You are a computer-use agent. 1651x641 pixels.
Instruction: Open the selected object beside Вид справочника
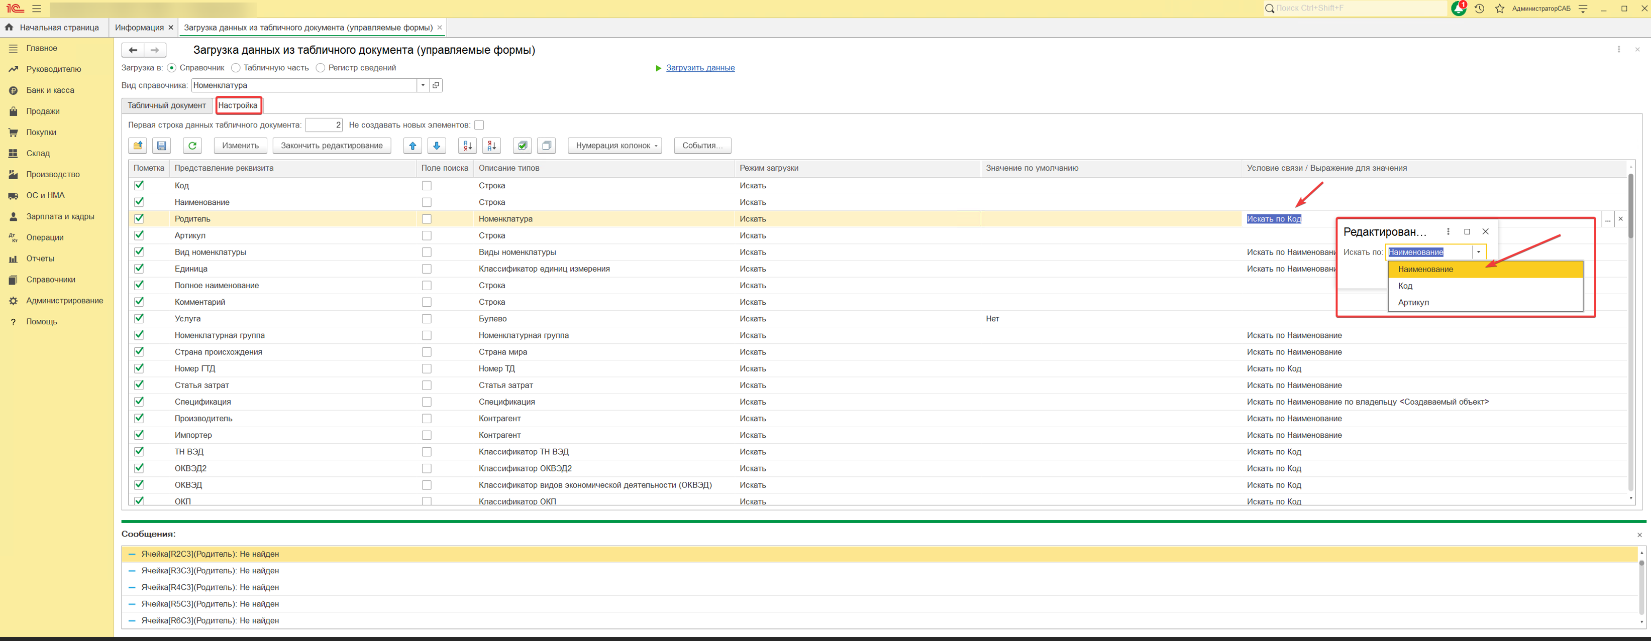click(x=436, y=85)
